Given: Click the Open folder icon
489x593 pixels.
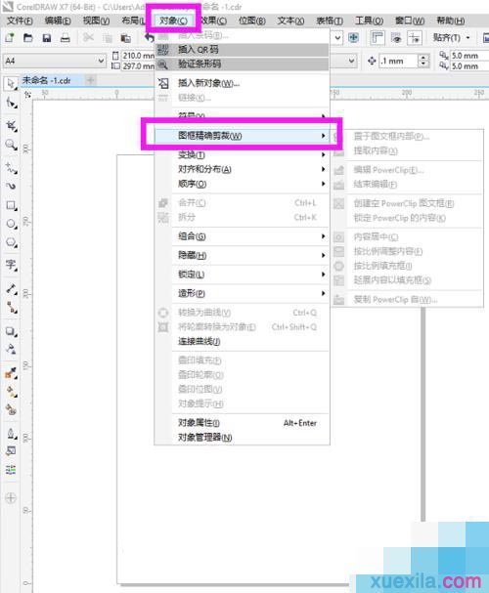Looking at the screenshot, I should point(28,38).
